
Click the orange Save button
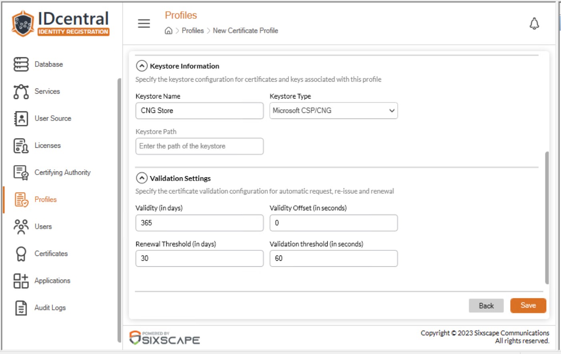[x=528, y=306]
